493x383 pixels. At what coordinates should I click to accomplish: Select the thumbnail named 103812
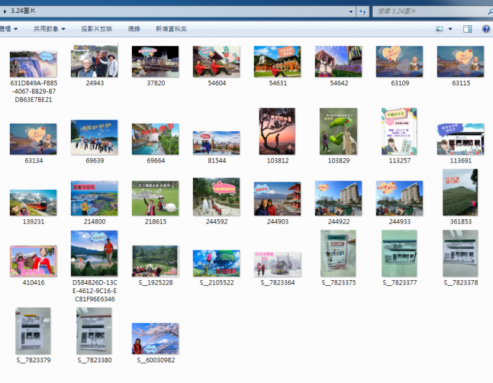tap(277, 131)
